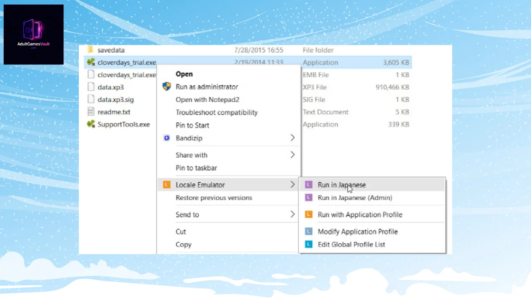This screenshot has width=531, height=299.
Task: Select the data.xp3.sig file name
Action: [115, 100]
